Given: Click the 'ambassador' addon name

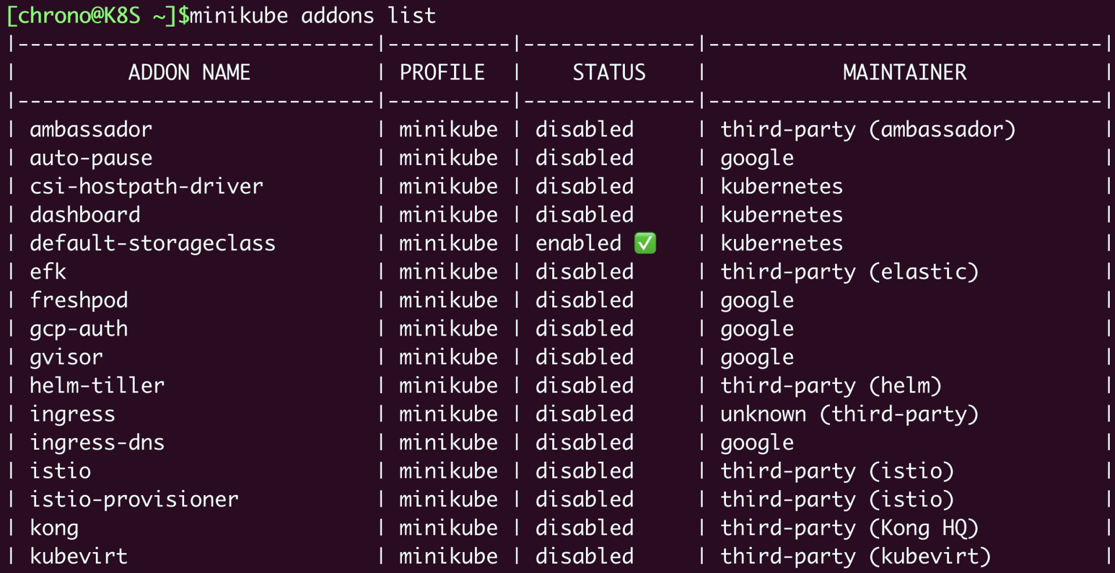Looking at the screenshot, I should tap(91, 129).
